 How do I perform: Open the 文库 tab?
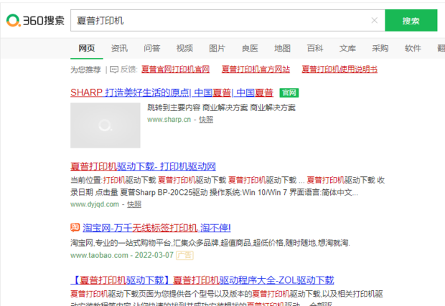[347, 48]
